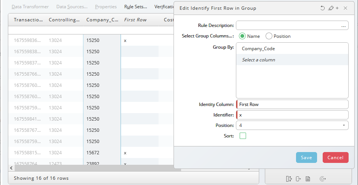Click the x in First Row for row 167559836...
The height and width of the screenshot is (185, 358).
[125, 41]
